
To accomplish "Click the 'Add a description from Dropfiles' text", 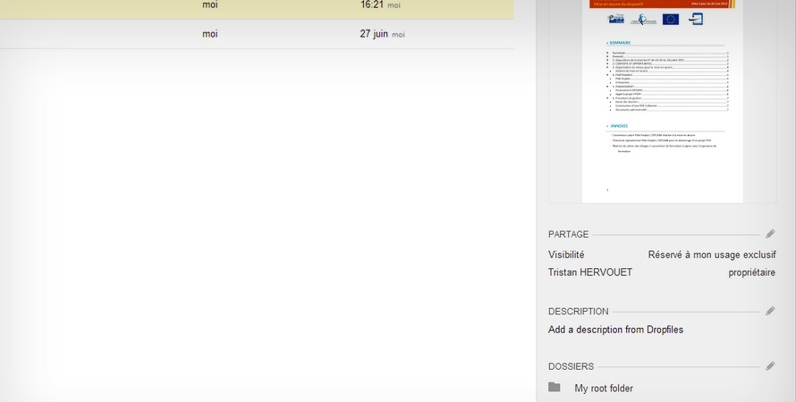I will coord(615,330).
